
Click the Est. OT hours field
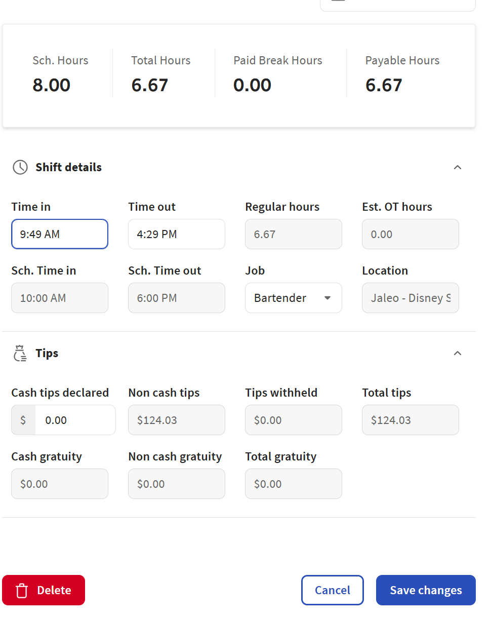pos(411,234)
